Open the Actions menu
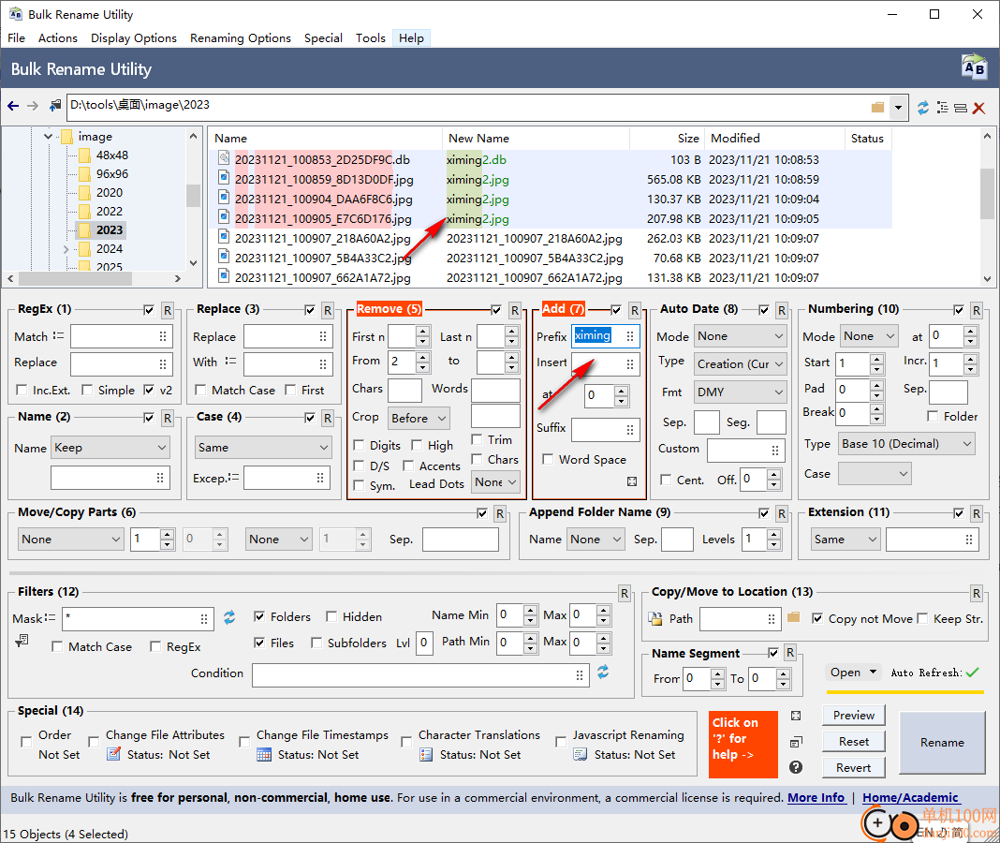Image resolution: width=1000 pixels, height=843 pixels. coord(58,38)
